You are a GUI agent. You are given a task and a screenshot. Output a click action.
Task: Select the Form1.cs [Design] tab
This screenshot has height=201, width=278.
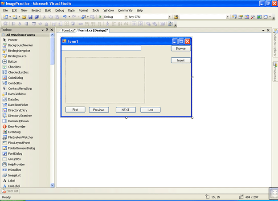pyautogui.click(x=93, y=30)
